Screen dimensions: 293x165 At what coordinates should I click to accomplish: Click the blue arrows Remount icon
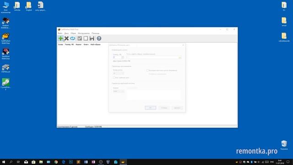click(73, 38)
